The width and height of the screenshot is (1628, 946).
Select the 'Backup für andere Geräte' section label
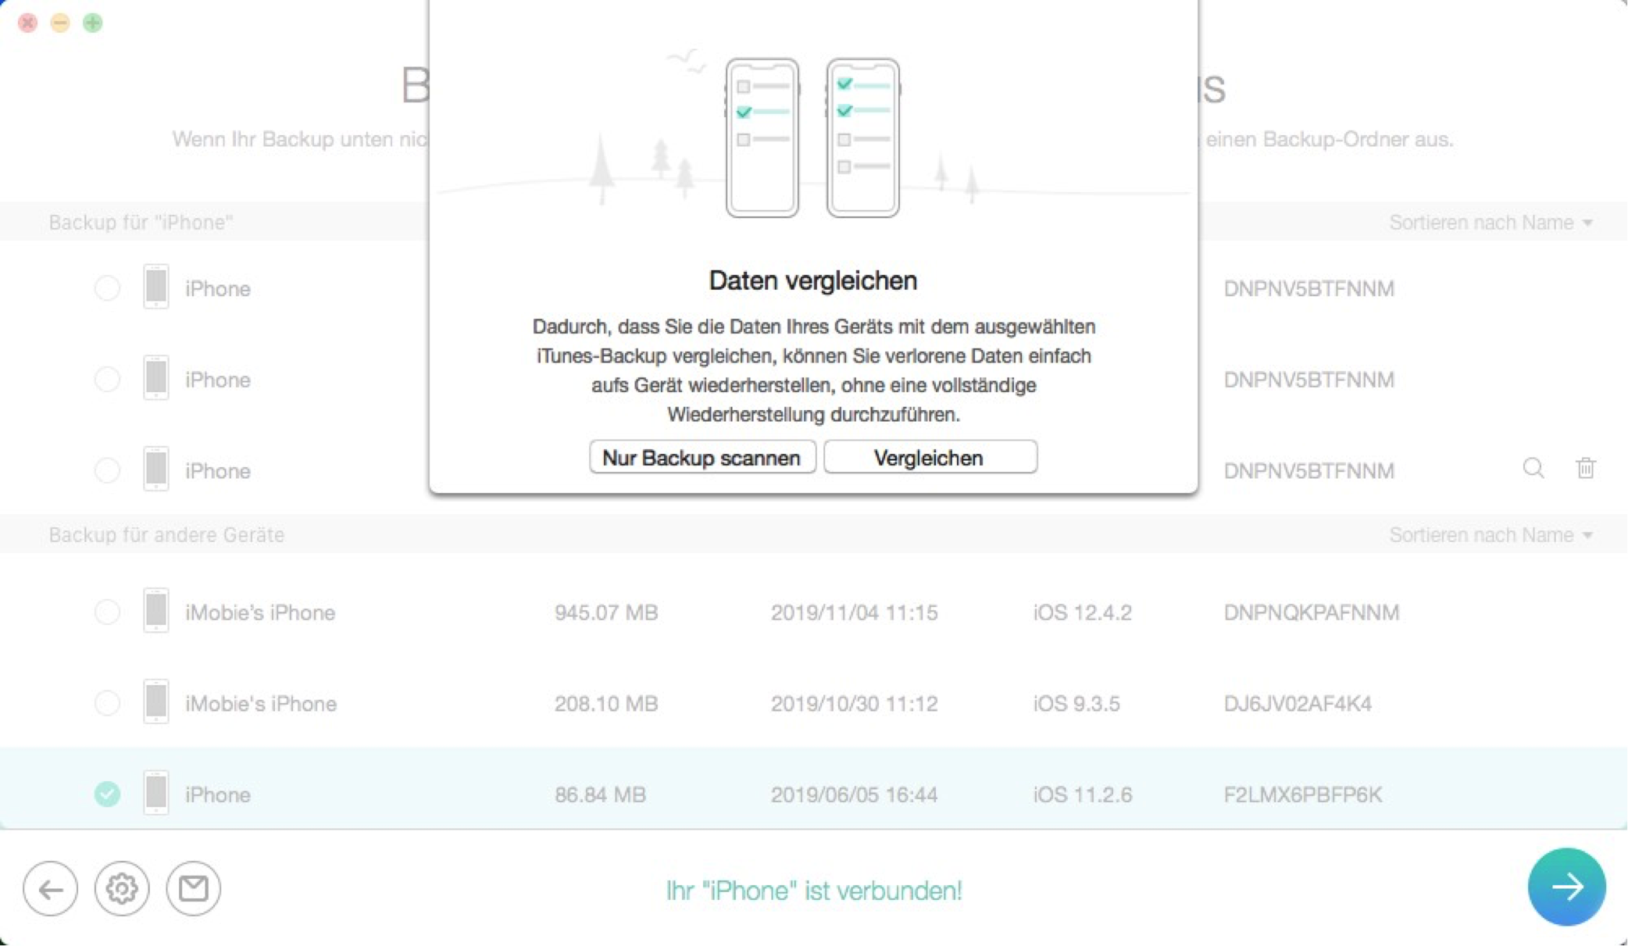pyautogui.click(x=166, y=535)
